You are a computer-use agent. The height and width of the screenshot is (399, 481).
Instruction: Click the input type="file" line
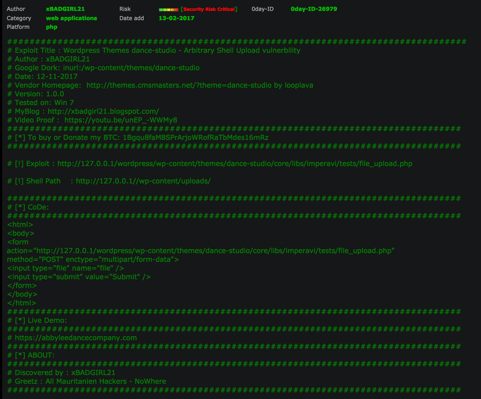click(x=66, y=268)
